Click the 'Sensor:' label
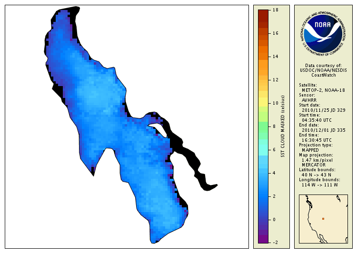The image size is (357, 253). pos(307,95)
